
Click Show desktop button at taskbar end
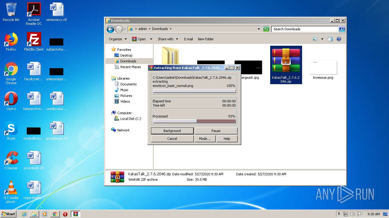[x=386, y=214]
